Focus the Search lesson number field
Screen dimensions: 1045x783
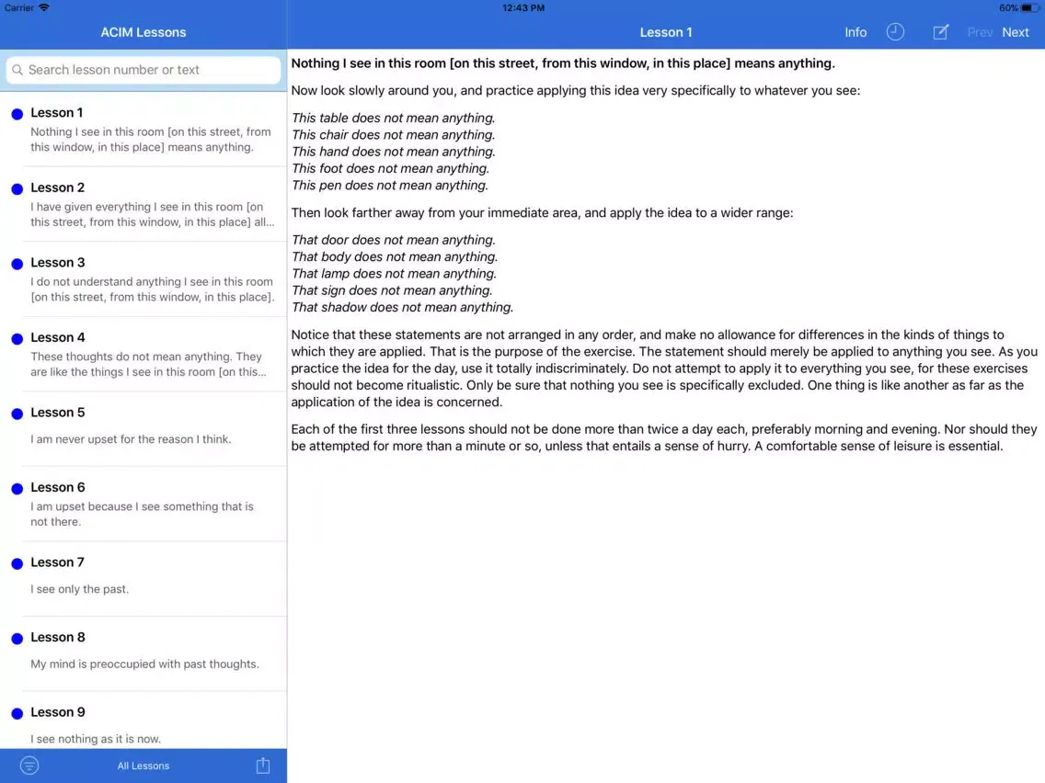144,70
